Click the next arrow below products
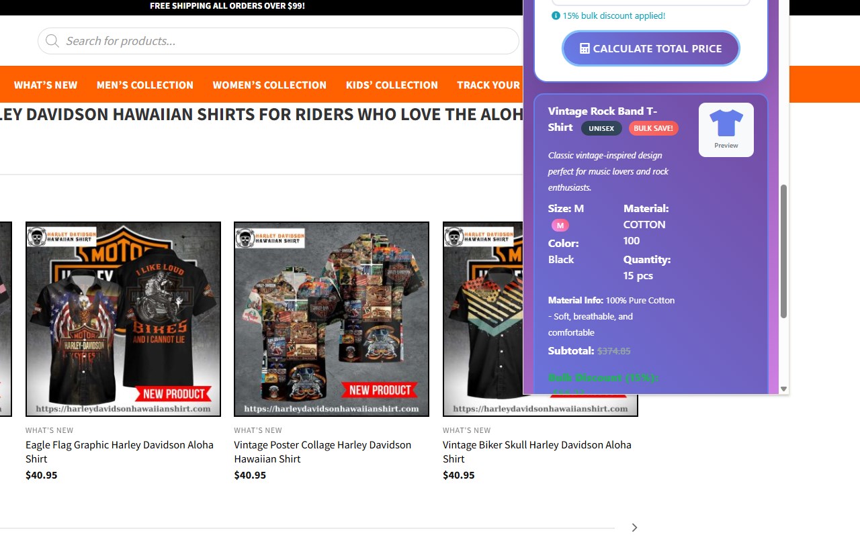The image size is (860, 537). point(634,528)
